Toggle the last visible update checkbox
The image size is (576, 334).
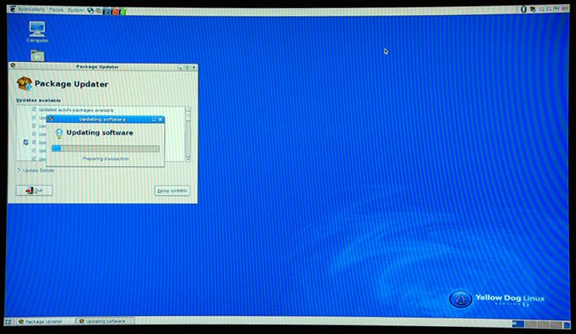click(x=33, y=159)
